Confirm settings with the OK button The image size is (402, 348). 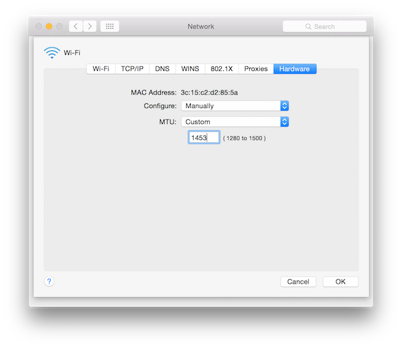(x=340, y=282)
